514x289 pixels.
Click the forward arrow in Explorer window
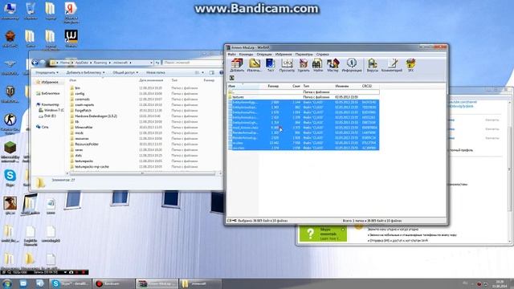[43, 63]
